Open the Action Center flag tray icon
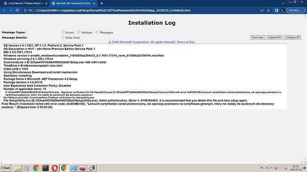 tap(286, 168)
